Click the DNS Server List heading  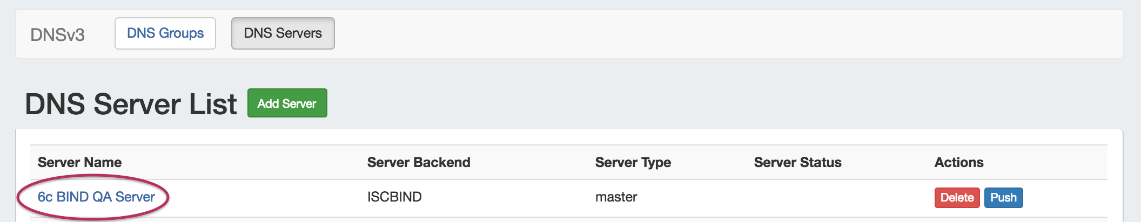tap(131, 104)
